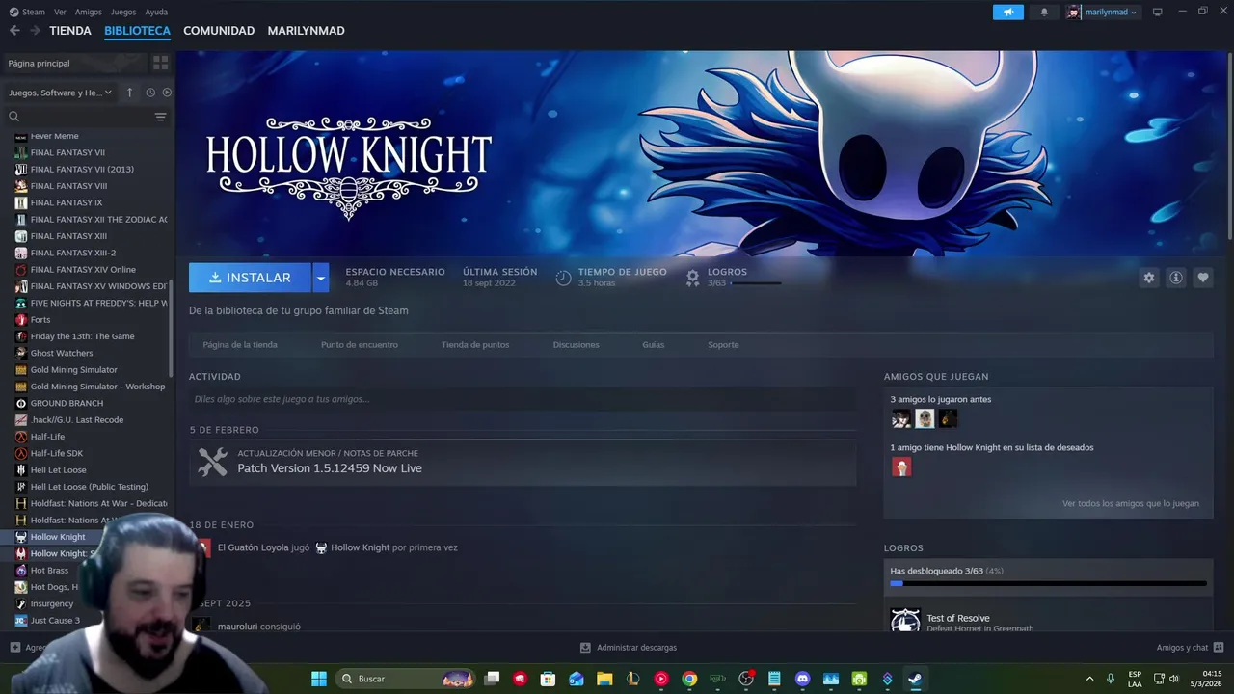Open Ver menu
1234x694 pixels.
60,12
